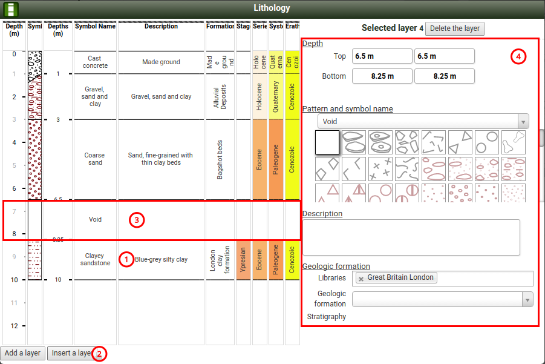Select the blank Void pattern swatch

tap(327, 142)
